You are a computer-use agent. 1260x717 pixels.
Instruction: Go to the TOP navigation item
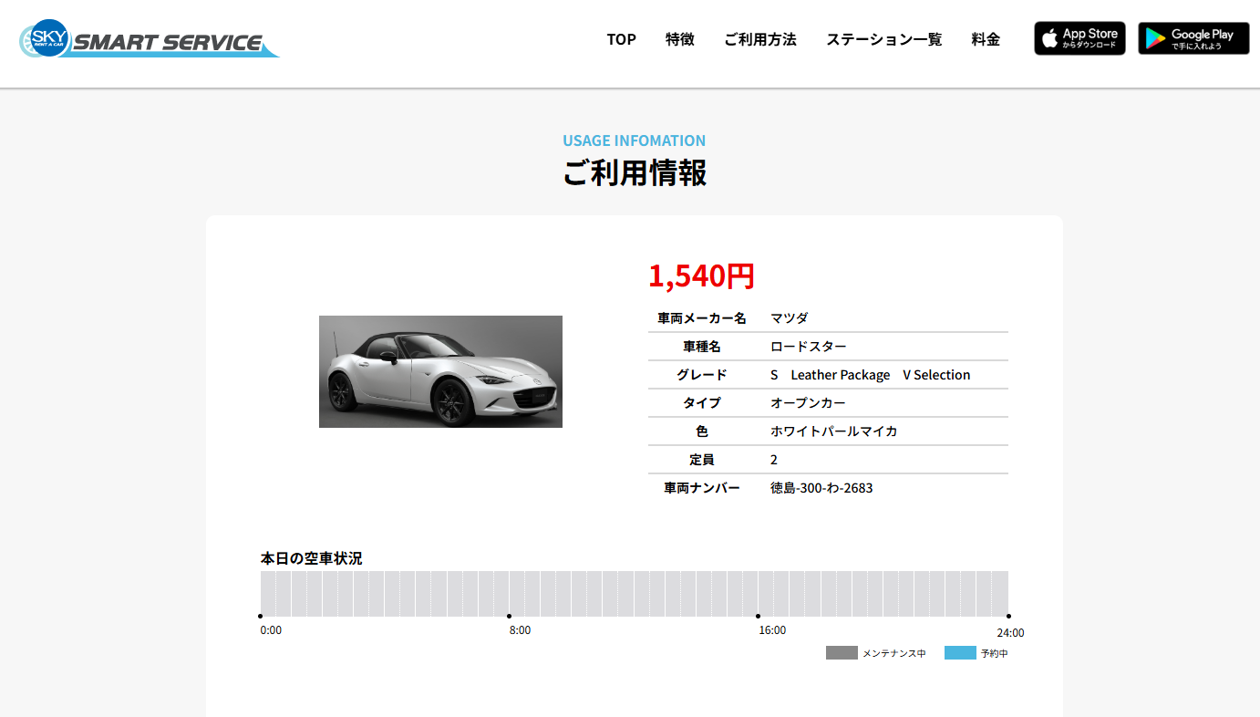pyautogui.click(x=621, y=39)
